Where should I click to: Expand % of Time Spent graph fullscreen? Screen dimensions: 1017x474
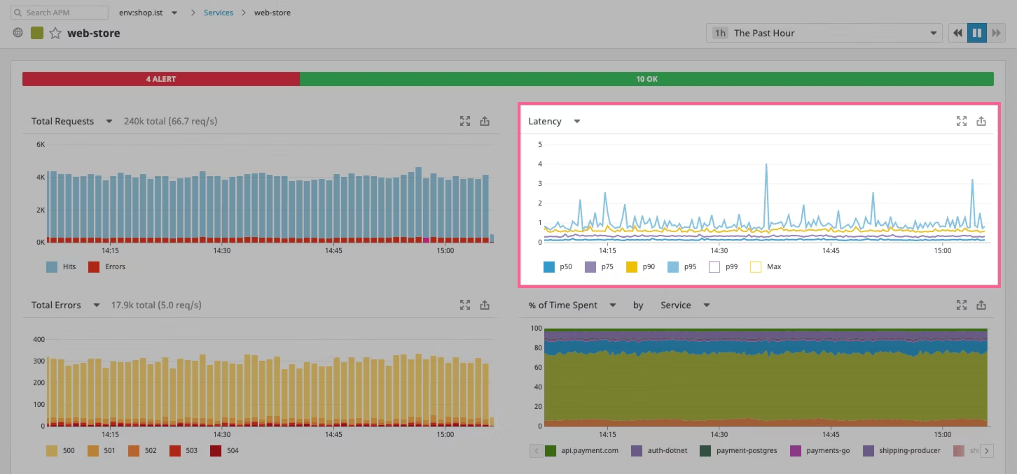[962, 305]
